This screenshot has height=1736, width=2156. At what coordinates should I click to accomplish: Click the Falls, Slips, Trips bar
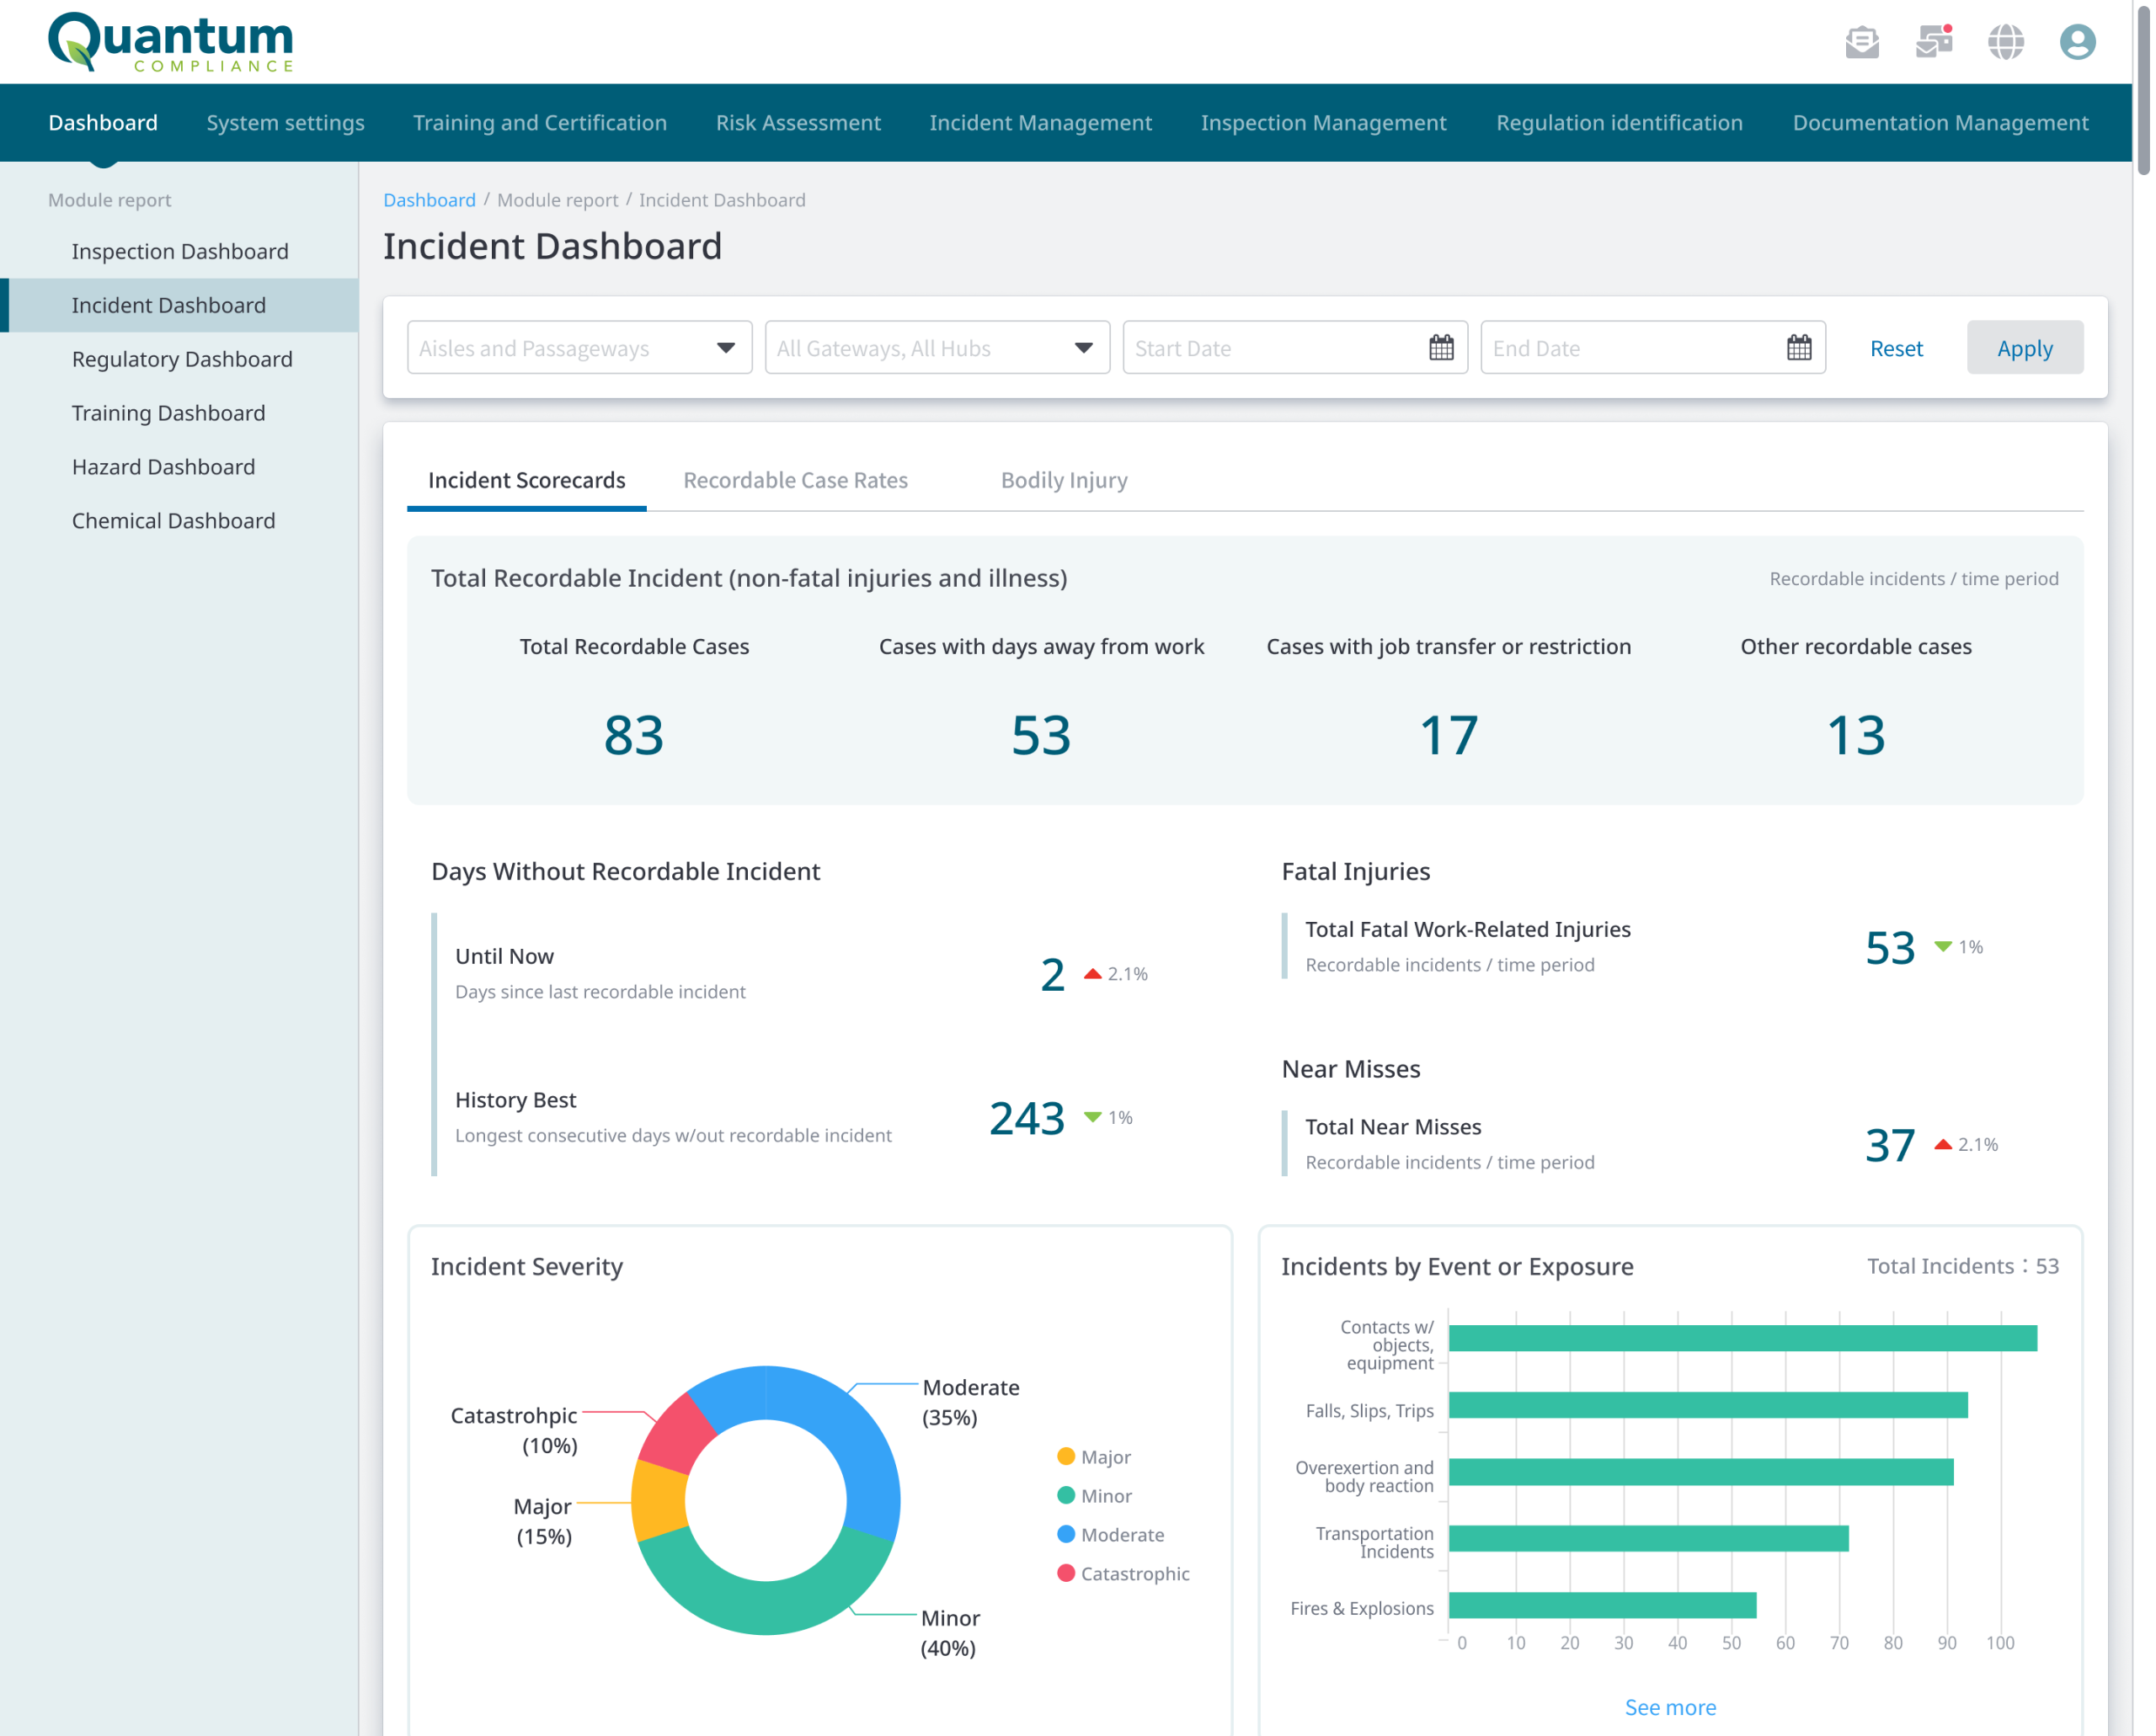click(1708, 1405)
